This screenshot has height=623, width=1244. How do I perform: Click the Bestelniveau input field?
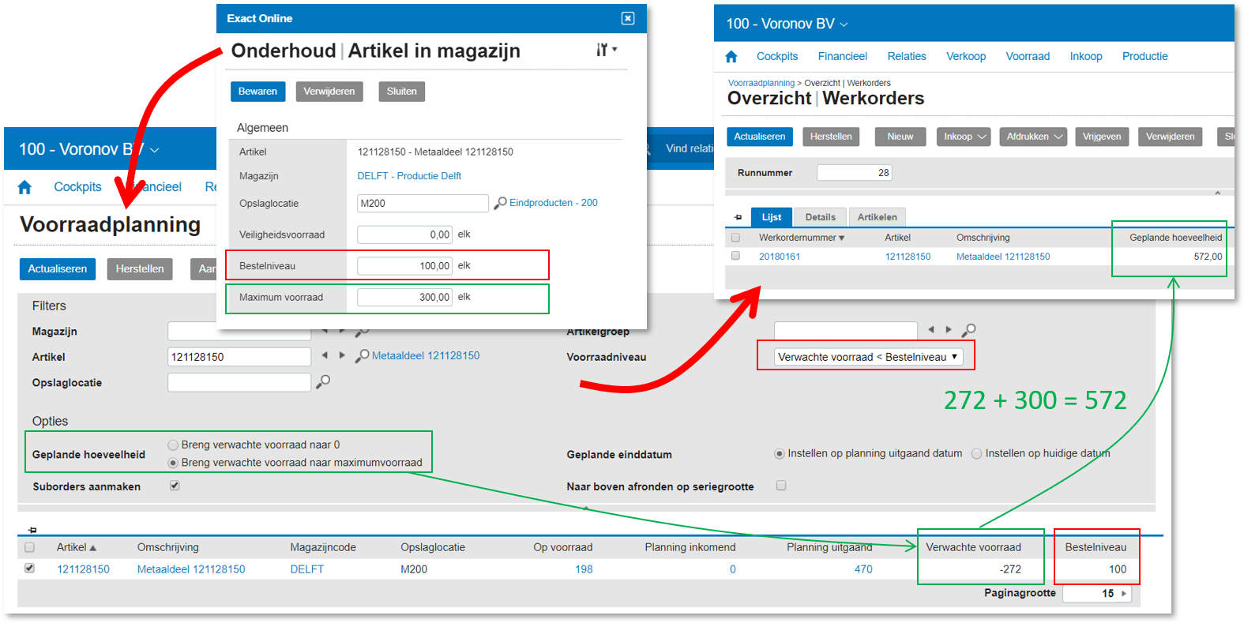coord(404,266)
